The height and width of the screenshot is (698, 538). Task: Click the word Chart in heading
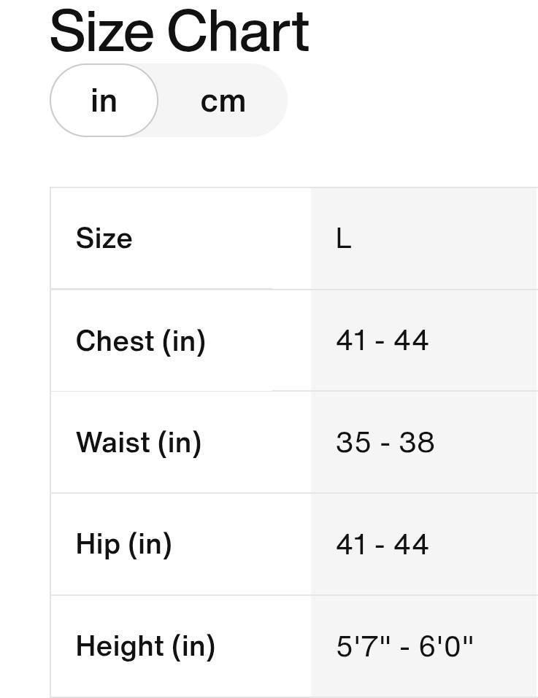(x=238, y=32)
